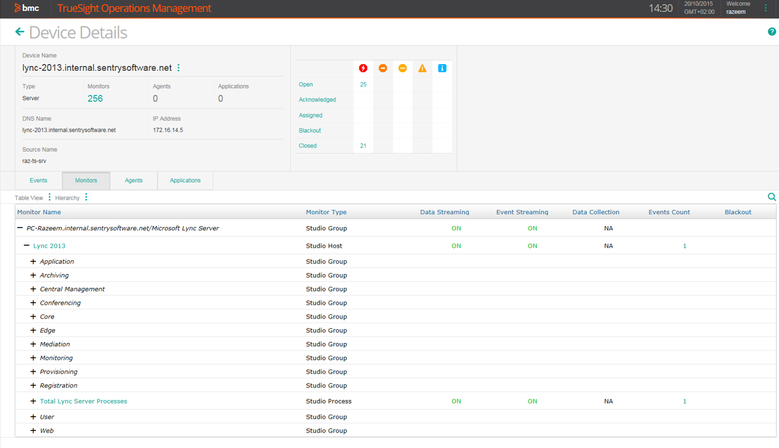Select the Hierarchy view label
The width and height of the screenshot is (779, 448).
click(67, 198)
